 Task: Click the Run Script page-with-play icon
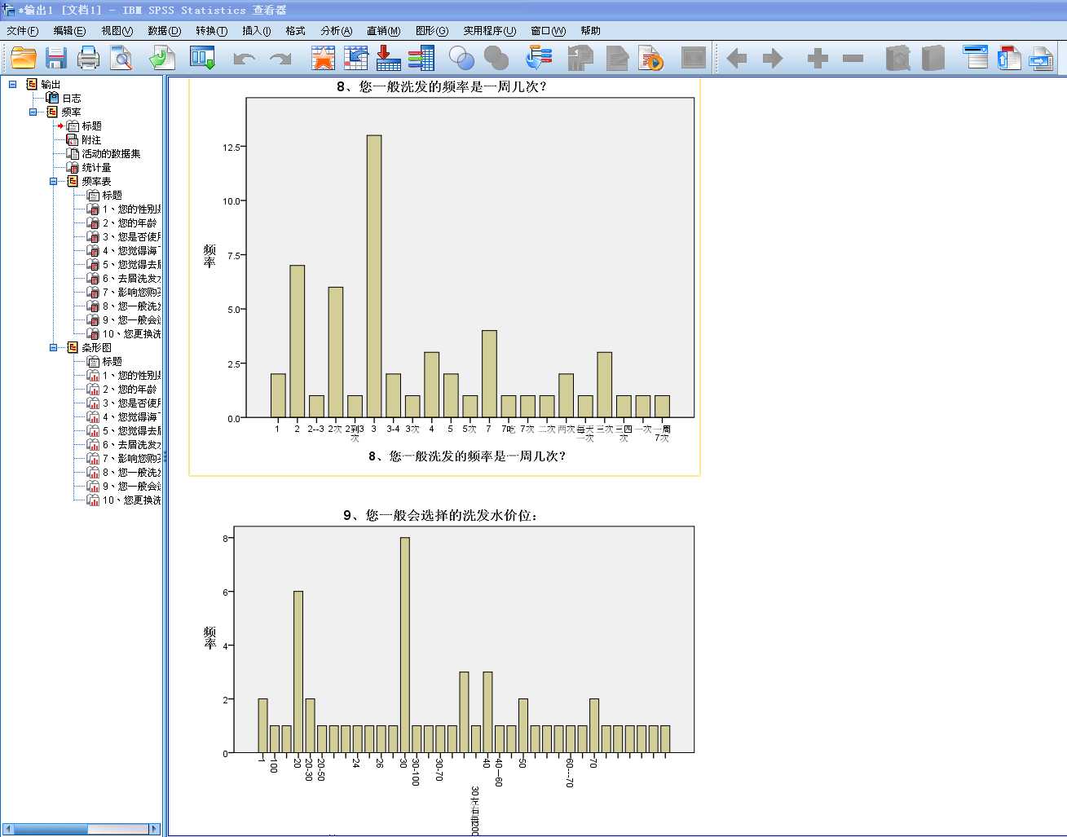point(651,58)
